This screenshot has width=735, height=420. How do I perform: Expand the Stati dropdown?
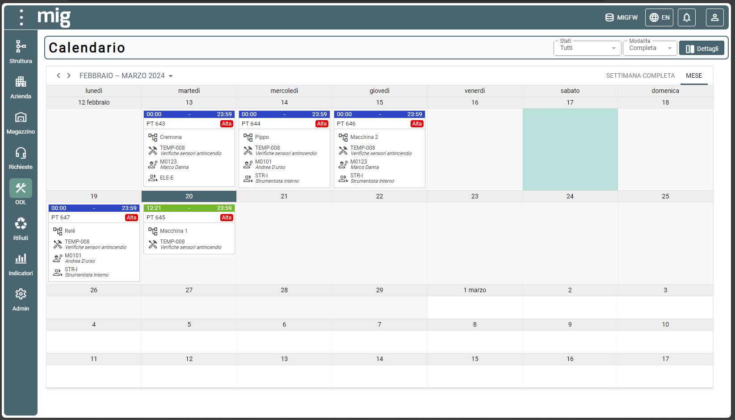point(587,48)
